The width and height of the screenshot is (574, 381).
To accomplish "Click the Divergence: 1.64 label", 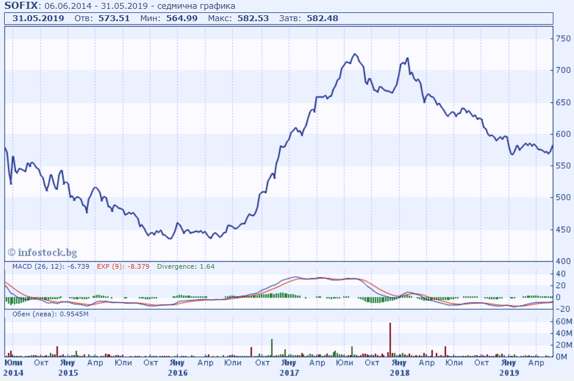I will pos(186,266).
